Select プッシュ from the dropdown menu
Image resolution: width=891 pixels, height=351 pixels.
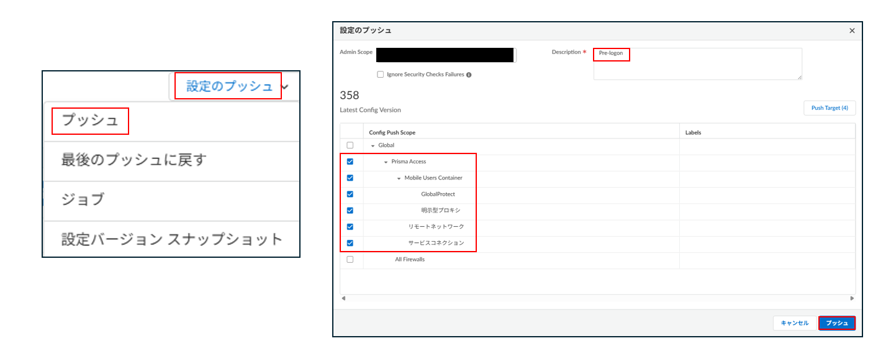pyautogui.click(x=90, y=121)
